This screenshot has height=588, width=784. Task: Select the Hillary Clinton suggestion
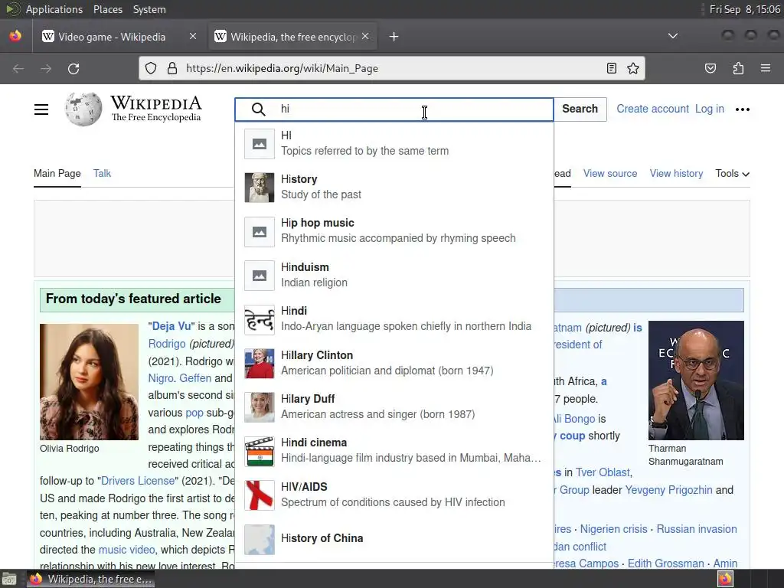394,363
